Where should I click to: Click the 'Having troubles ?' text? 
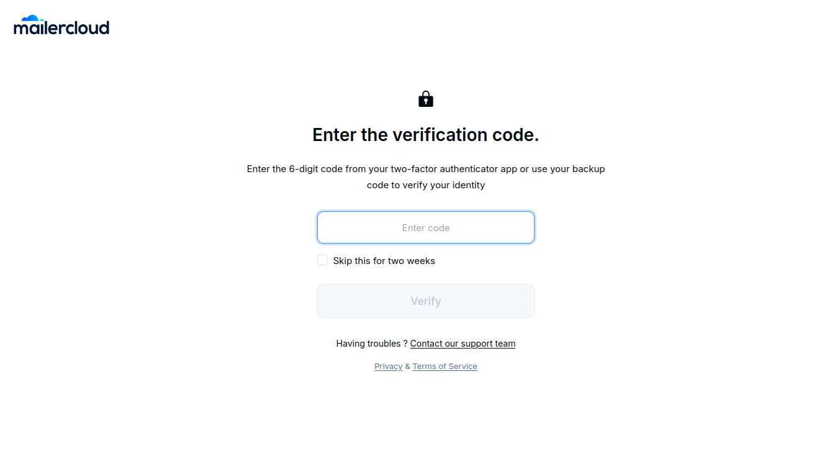(371, 344)
